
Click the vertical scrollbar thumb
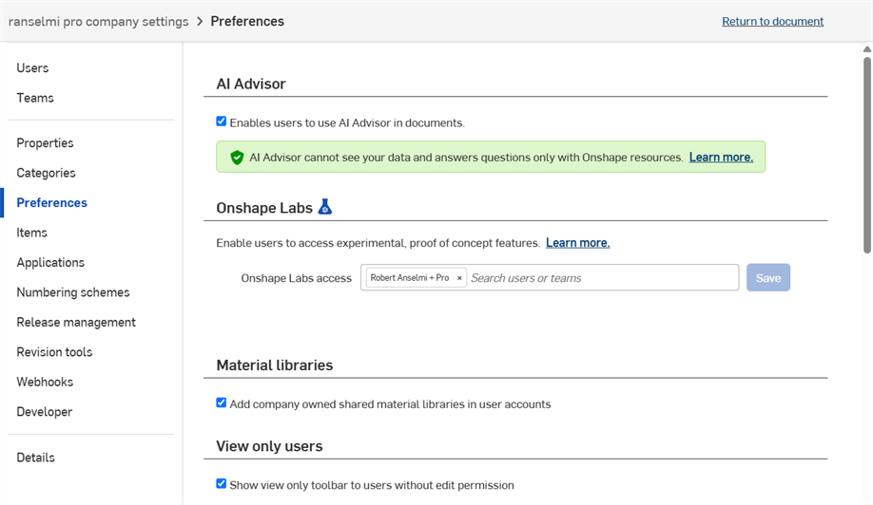tap(867, 155)
